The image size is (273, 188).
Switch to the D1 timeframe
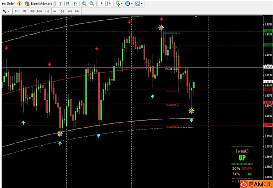click(x=62, y=11)
